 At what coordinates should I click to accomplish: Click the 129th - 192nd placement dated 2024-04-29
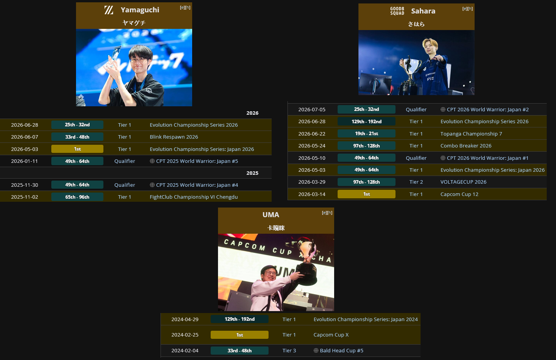pos(240,319)
